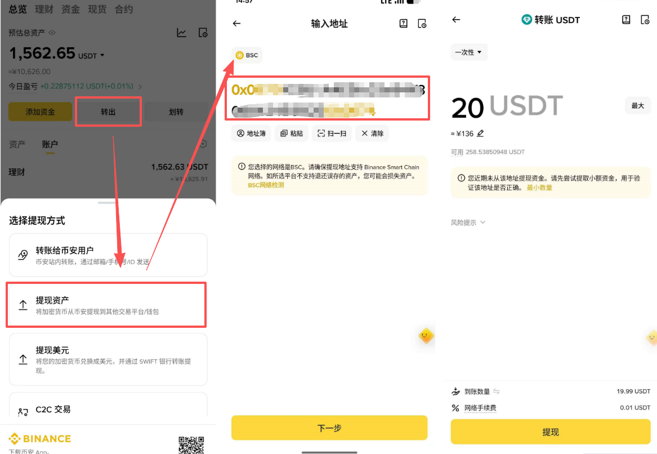The height and width of the screenshot is (454, 657).
Task: Focus the withdrawal address input field
Action: click(328, 99)
